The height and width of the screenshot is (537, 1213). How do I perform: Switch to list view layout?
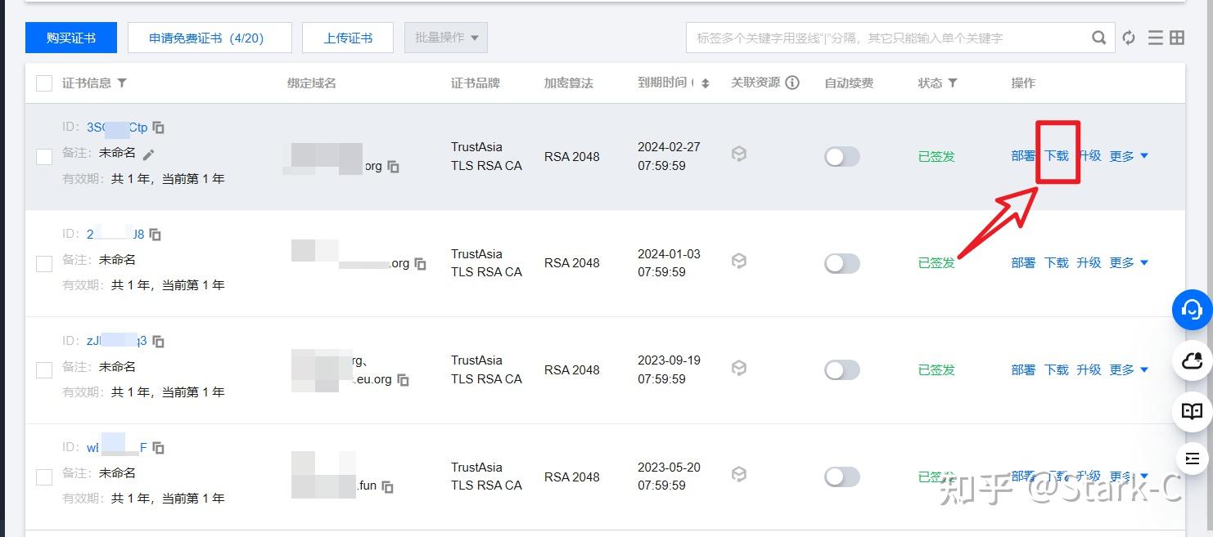1154,37
